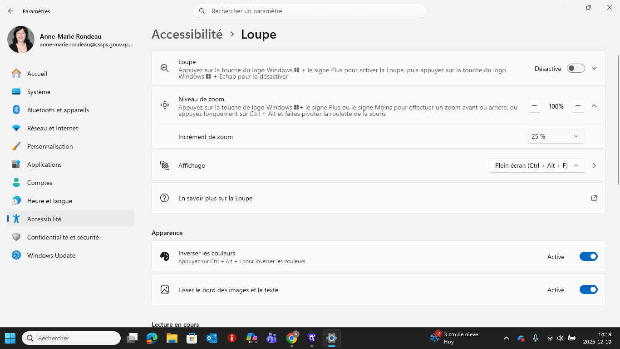Toggle the Loupe switch on
Image resolution: width=620 pixels, height=349 pixels.
576,68
